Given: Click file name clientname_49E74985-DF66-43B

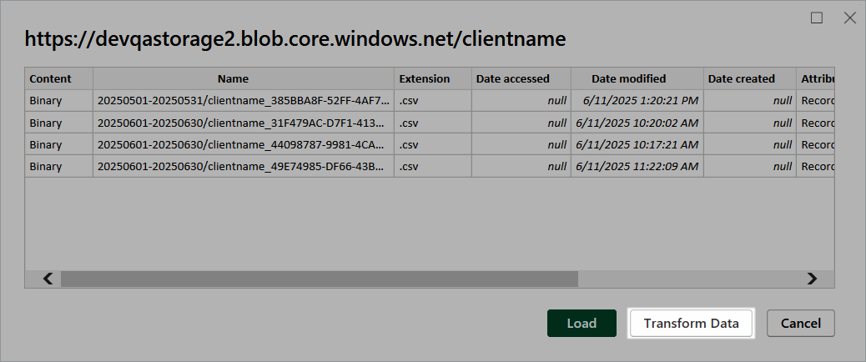Looking at the screenshot, I should 244,167.
